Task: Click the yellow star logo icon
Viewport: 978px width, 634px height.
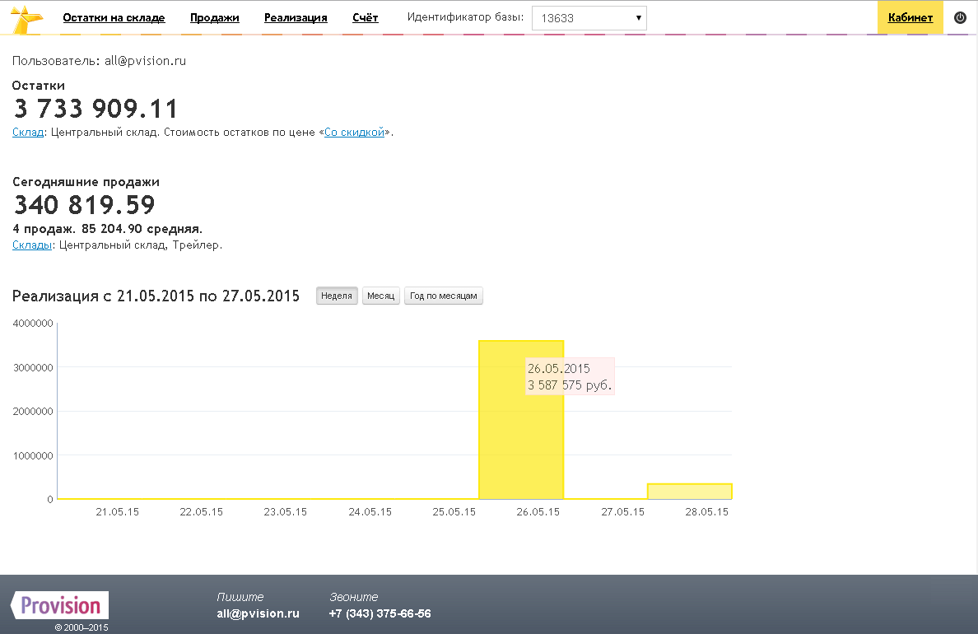Action: click(27, 18)
